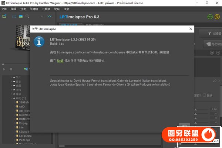Open the 文件 menu
This screenshot has width=222, height=148.
tap(4, 8)
